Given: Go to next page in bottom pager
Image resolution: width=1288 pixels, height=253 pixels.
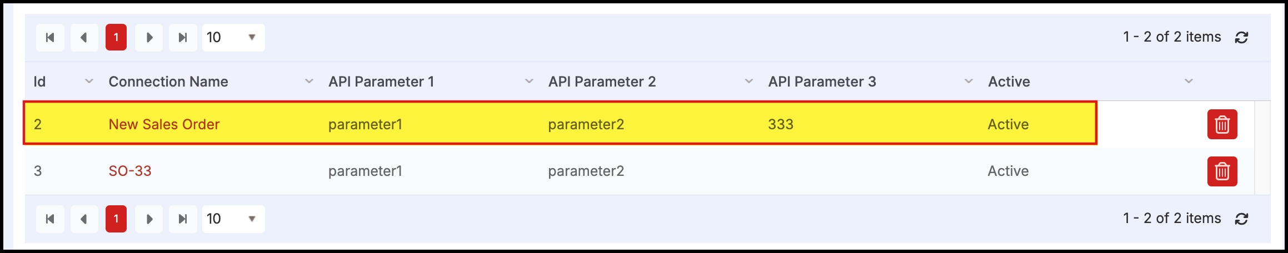Looking at the screenshot, I should [149, 219].
